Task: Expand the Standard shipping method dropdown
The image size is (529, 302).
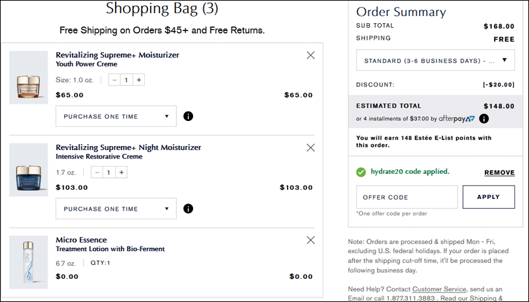Action: click(x=436, y=60)
